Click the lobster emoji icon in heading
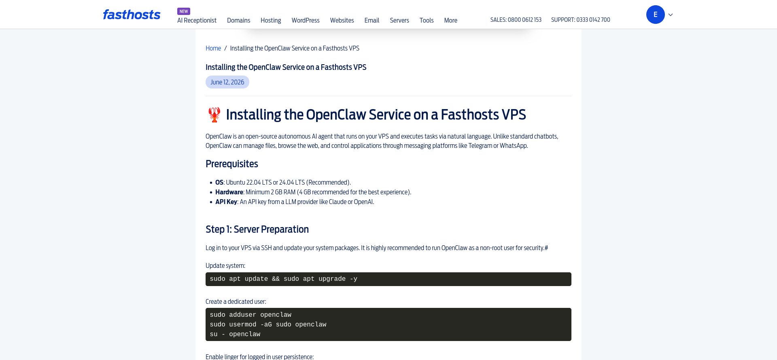The image size is (777, 360). (x=214, y=115)
